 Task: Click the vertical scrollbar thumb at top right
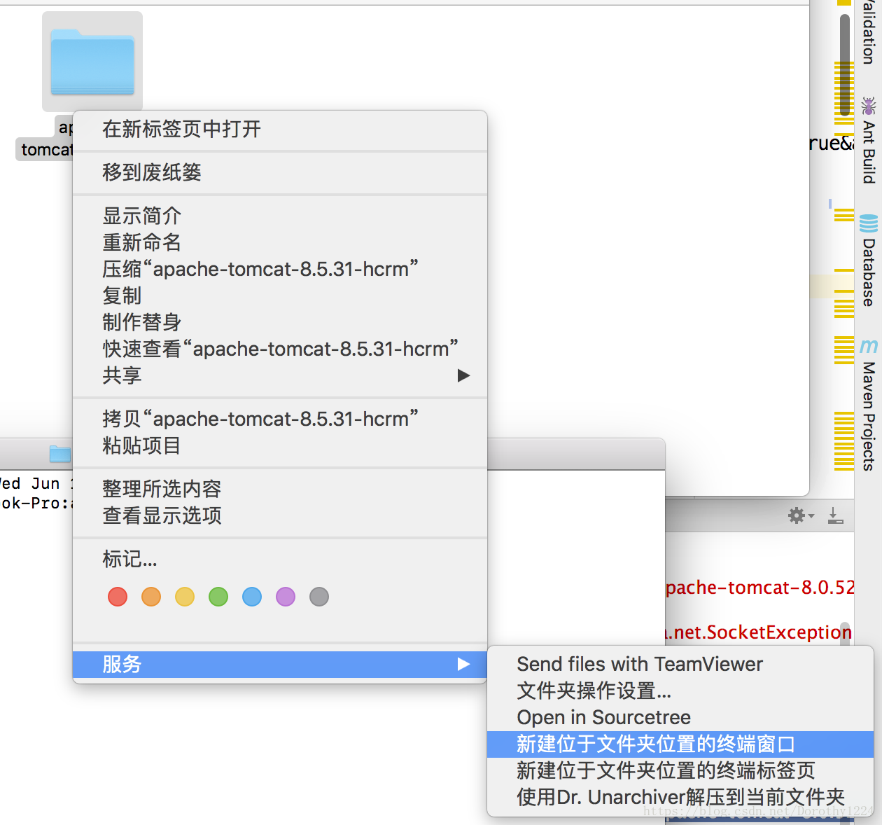click(845, 63)
